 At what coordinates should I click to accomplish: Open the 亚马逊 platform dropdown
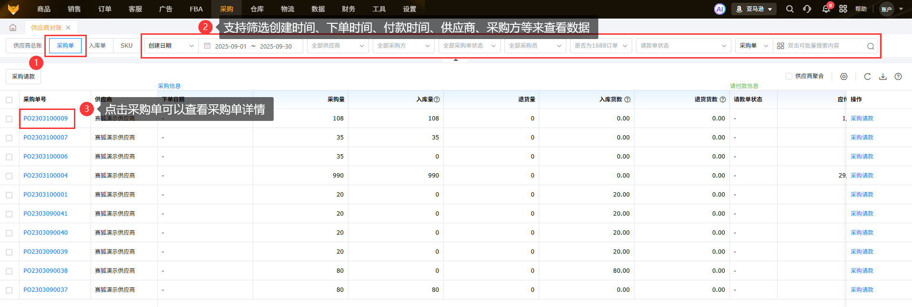click(754, 9)
